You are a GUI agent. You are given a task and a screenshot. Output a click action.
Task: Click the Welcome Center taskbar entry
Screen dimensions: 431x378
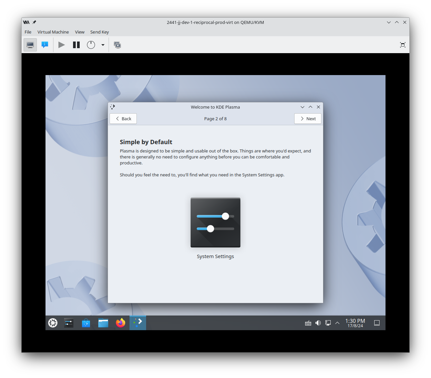(x=138, y=323)
